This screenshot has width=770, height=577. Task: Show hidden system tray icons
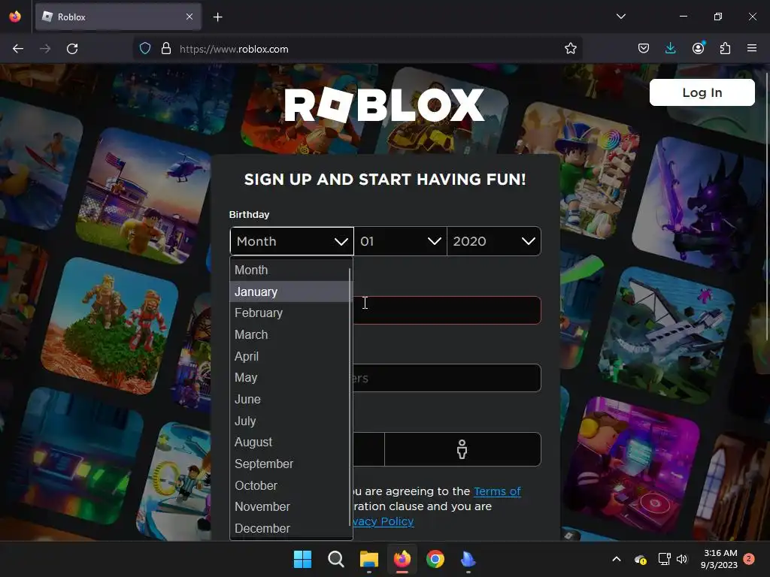click(x=617, y=559)
